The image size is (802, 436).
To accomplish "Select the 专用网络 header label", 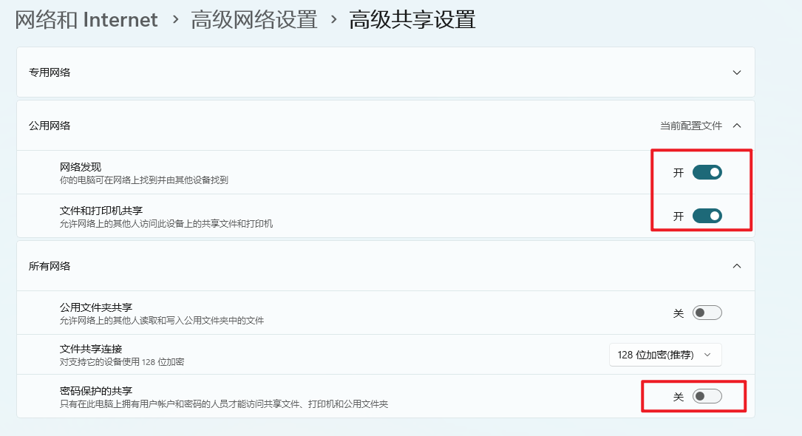I will click(50, 72).
